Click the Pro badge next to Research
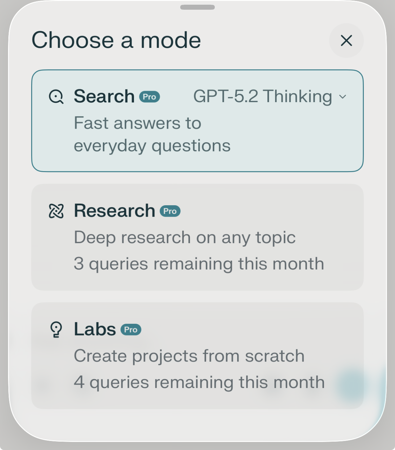The height and width of the screenshot is (450, 395). [170, 211]
